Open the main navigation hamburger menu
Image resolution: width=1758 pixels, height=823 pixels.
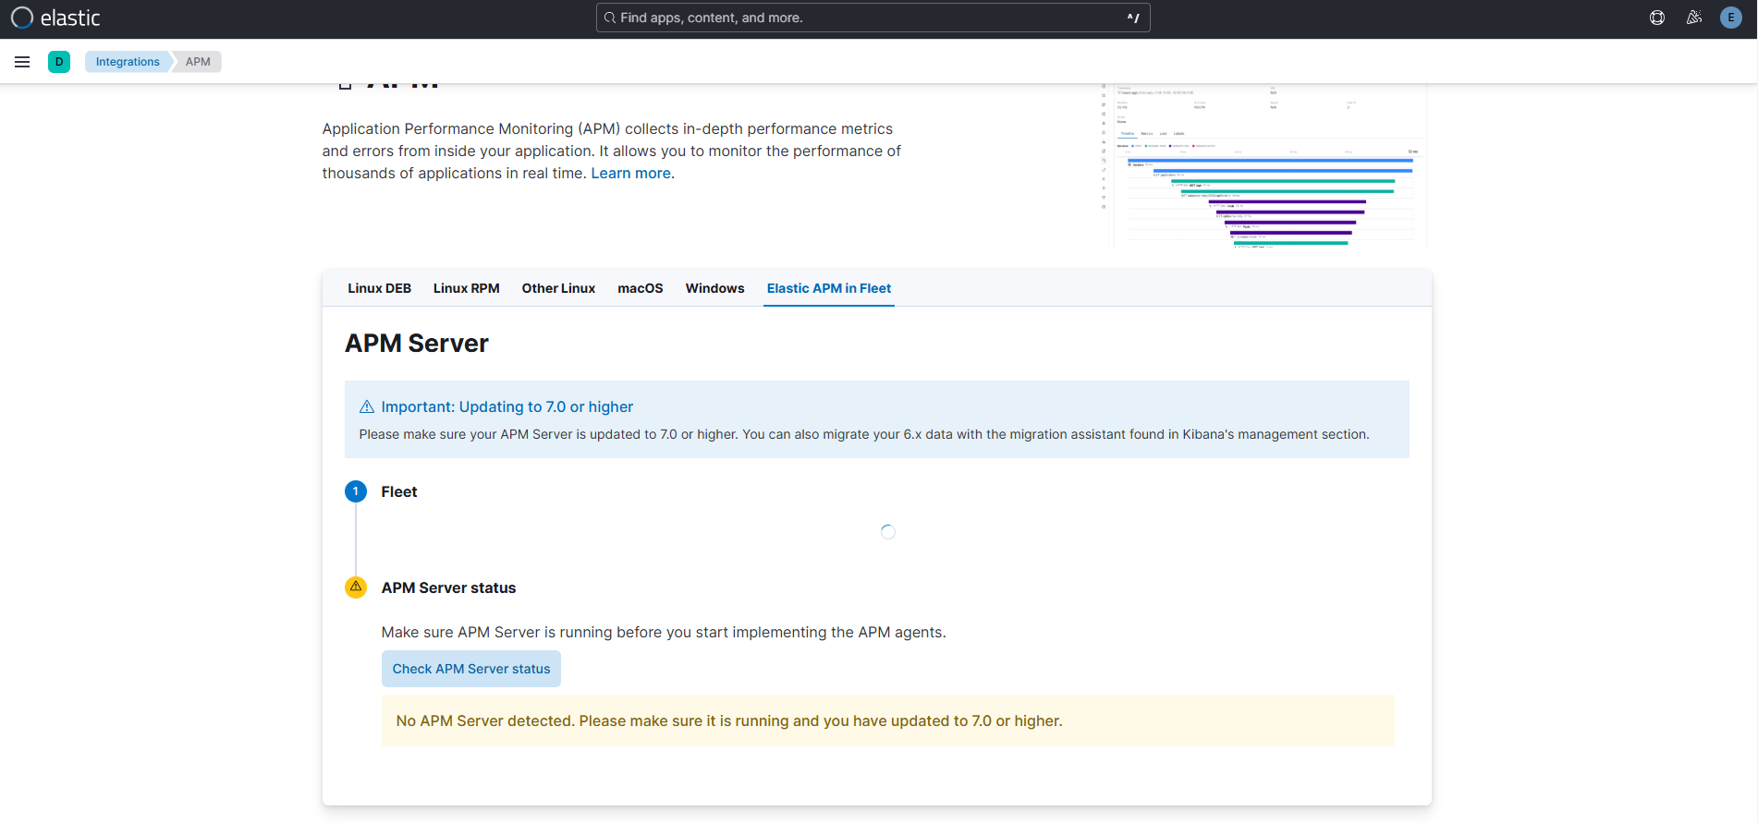[x=22, y=62]
